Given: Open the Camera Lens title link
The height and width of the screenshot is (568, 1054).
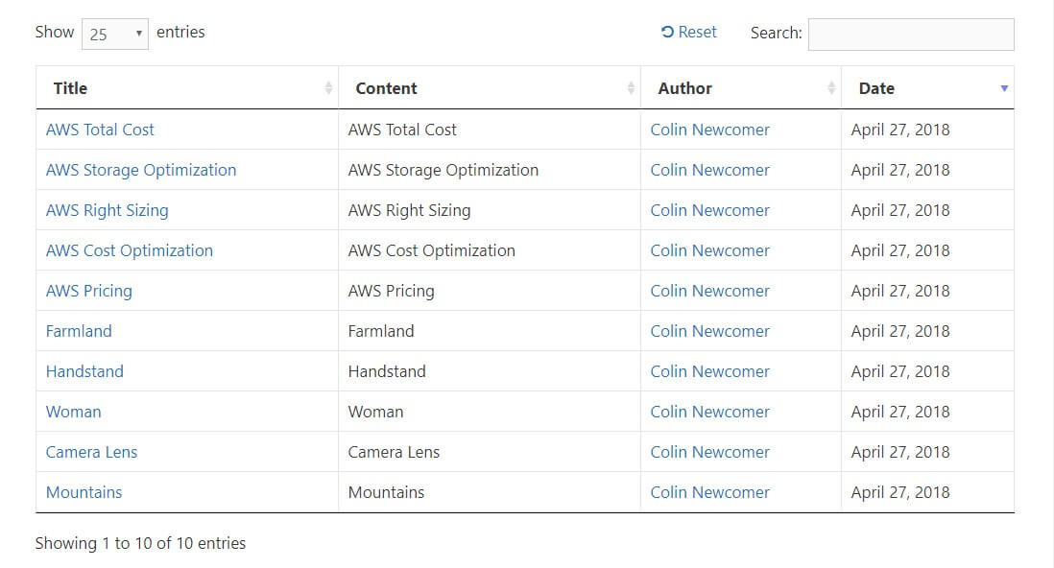Looking at the screenshot, I should (91, 452).
